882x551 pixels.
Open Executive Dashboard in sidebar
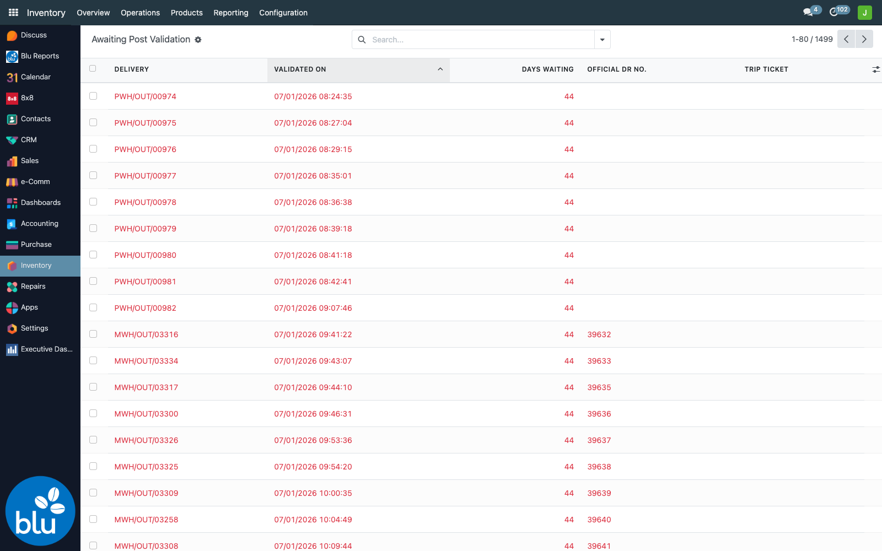(40, 349)
